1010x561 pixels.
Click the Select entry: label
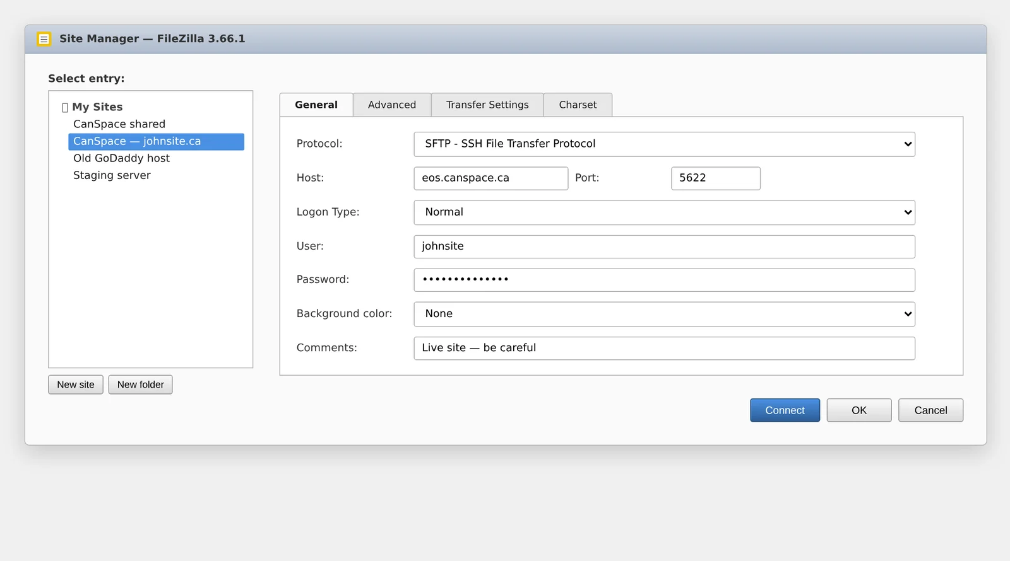86,78
